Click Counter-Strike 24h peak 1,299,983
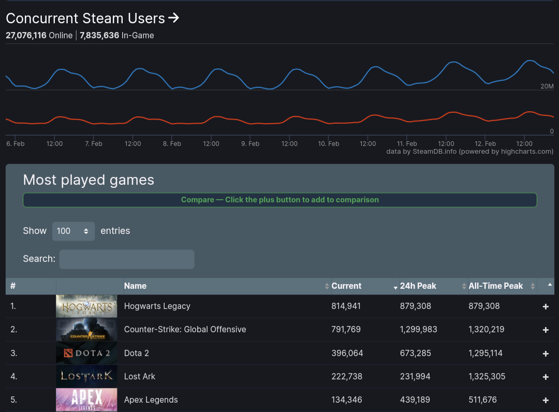The width and height of the screenshot is (559, 412). pyautogui.click(x=419, y=329)
